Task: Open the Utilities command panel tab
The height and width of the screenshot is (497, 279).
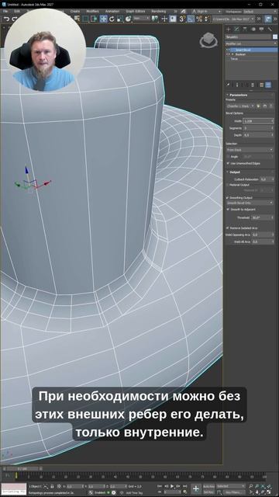Action: coord(270,30)
